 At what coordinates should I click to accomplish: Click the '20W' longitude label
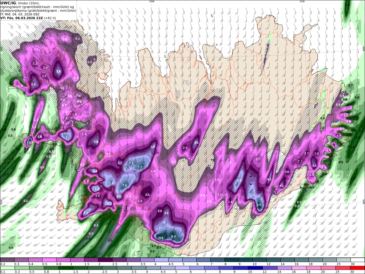(x=152, y=1)
